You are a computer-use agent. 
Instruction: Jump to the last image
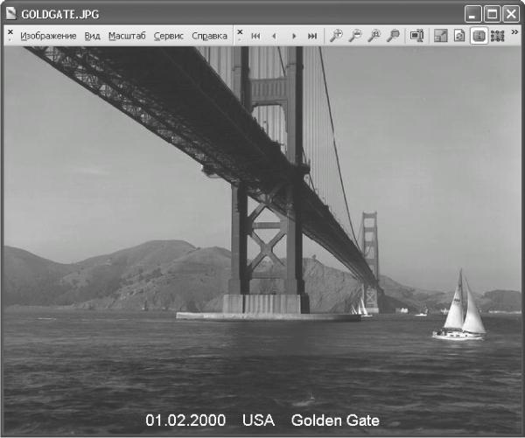(x=312, y=36)
